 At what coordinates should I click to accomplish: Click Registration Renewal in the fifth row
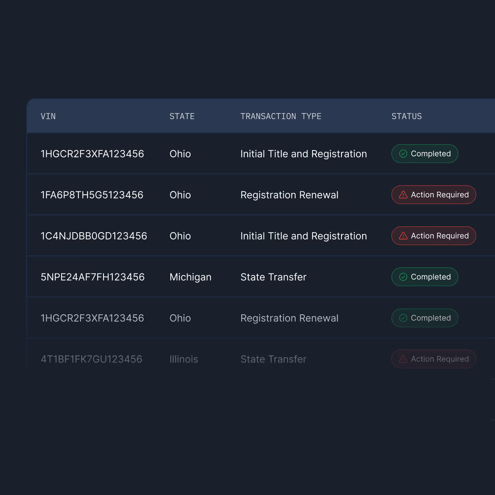coord(290,318)
